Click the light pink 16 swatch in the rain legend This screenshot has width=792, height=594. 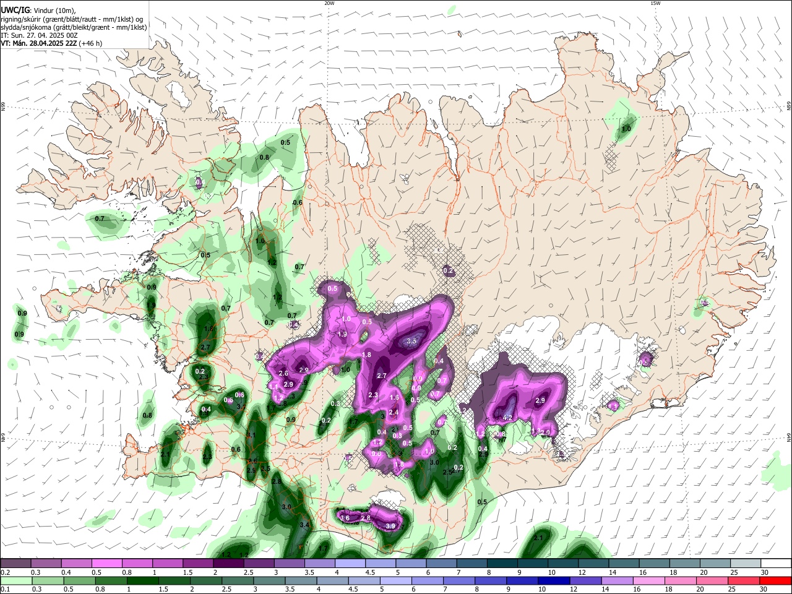(648, 580)
